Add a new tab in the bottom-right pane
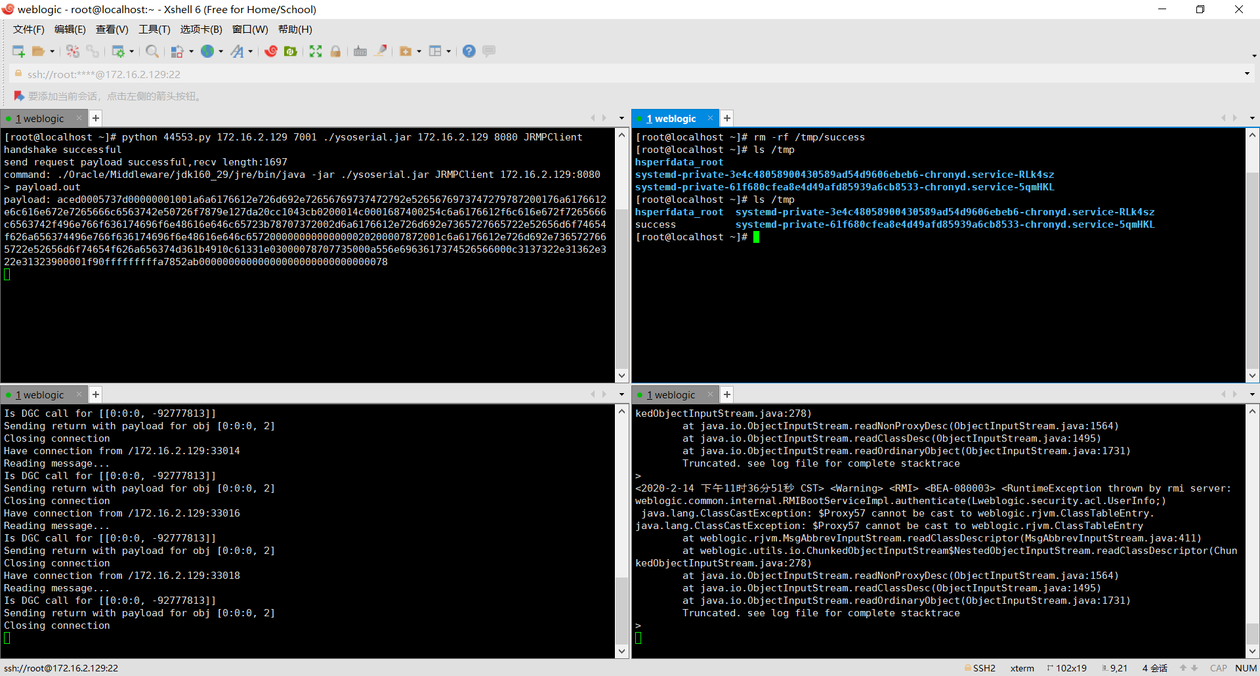The image size is (1260, 676). point(727,394)
